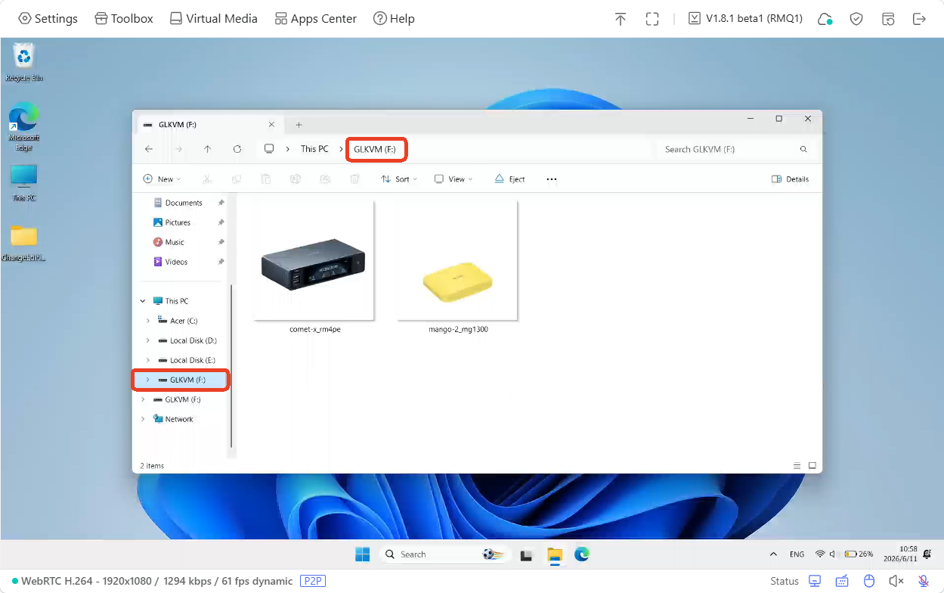Expand the Network node chevron
Viewport: 944px width, 593px height.
(x=143, y=419)
